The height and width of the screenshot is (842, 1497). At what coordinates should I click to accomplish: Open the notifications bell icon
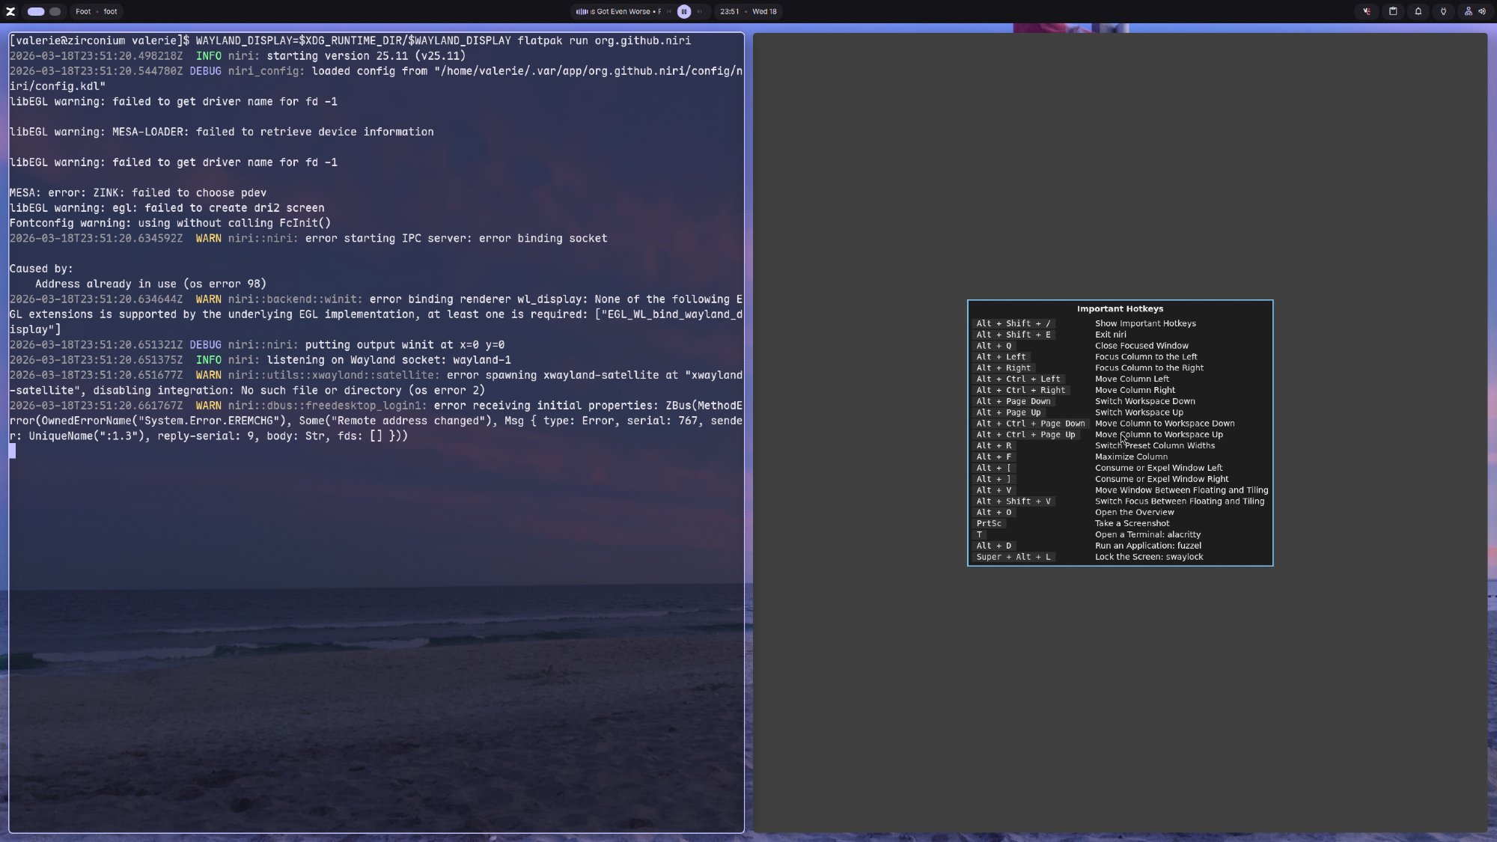click(1418, 11)
